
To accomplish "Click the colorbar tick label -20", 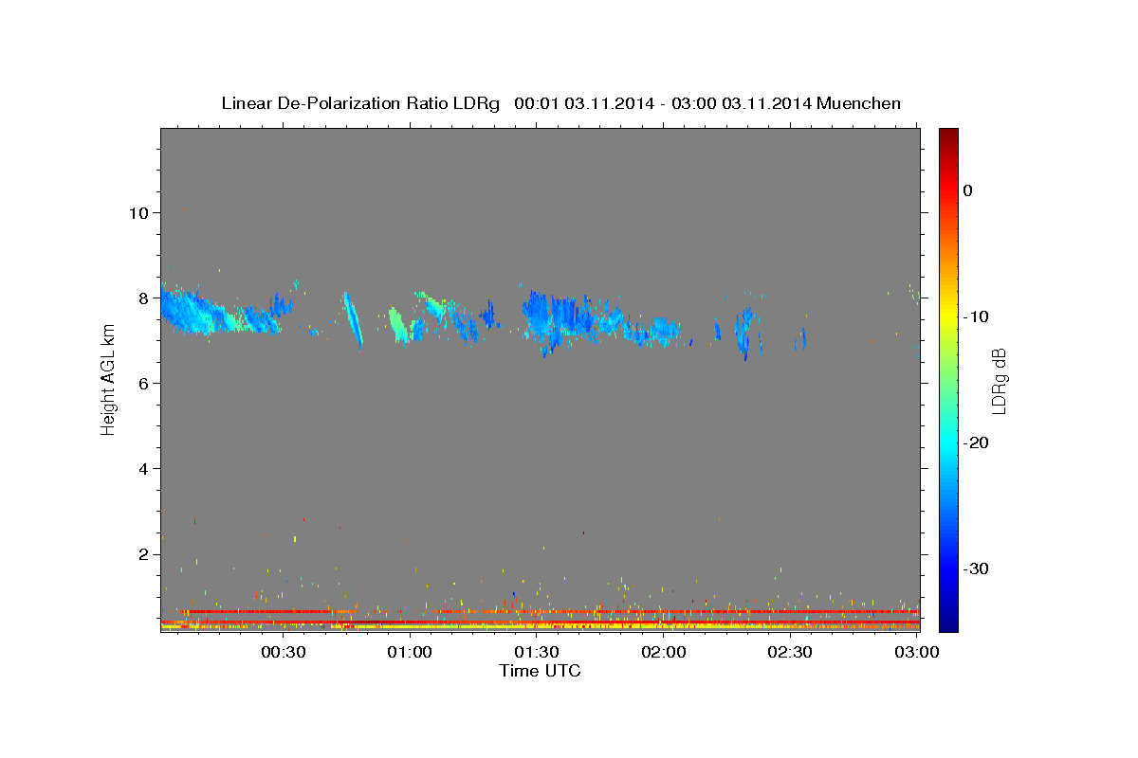I will point(977,442).
